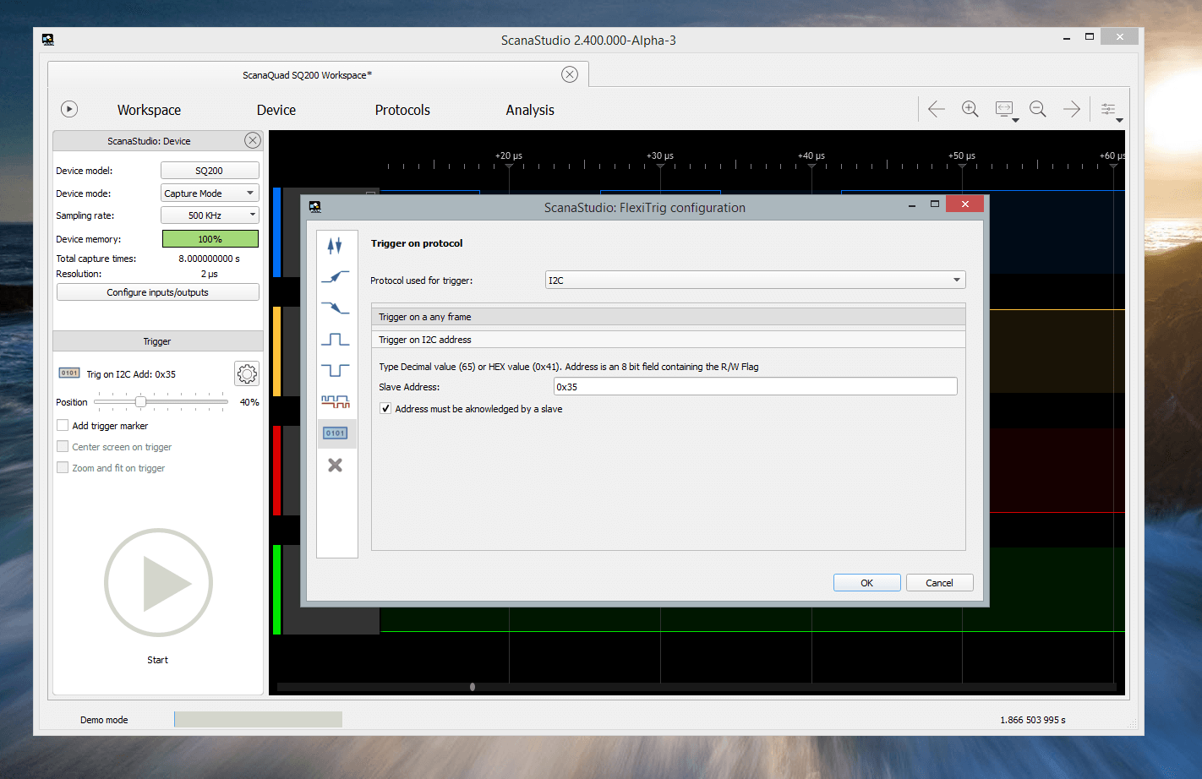Click the X to disable triggering
The height and width of the screenshot is (779, 1202).
336,464
